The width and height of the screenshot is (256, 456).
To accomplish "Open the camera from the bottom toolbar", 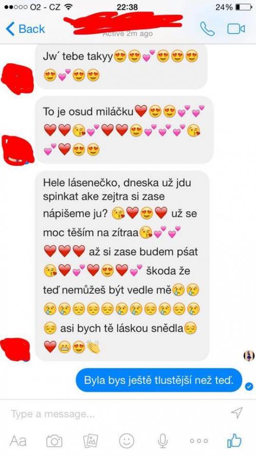I will tap(54, 441).
